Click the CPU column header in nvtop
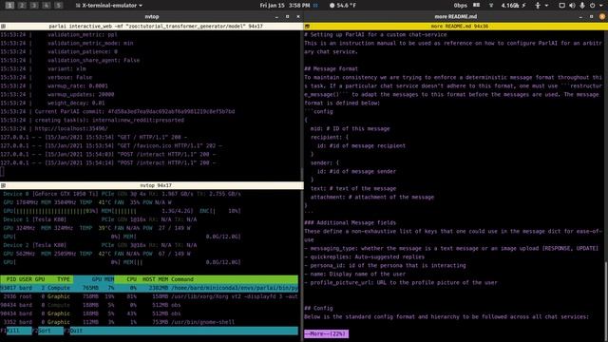The height and width of the screenshot is (342, 608). coord(131,279)
